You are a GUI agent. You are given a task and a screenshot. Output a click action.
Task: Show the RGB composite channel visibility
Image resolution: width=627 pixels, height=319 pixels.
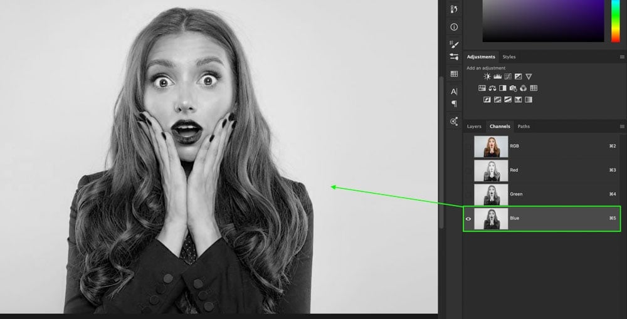pos(468,146)
